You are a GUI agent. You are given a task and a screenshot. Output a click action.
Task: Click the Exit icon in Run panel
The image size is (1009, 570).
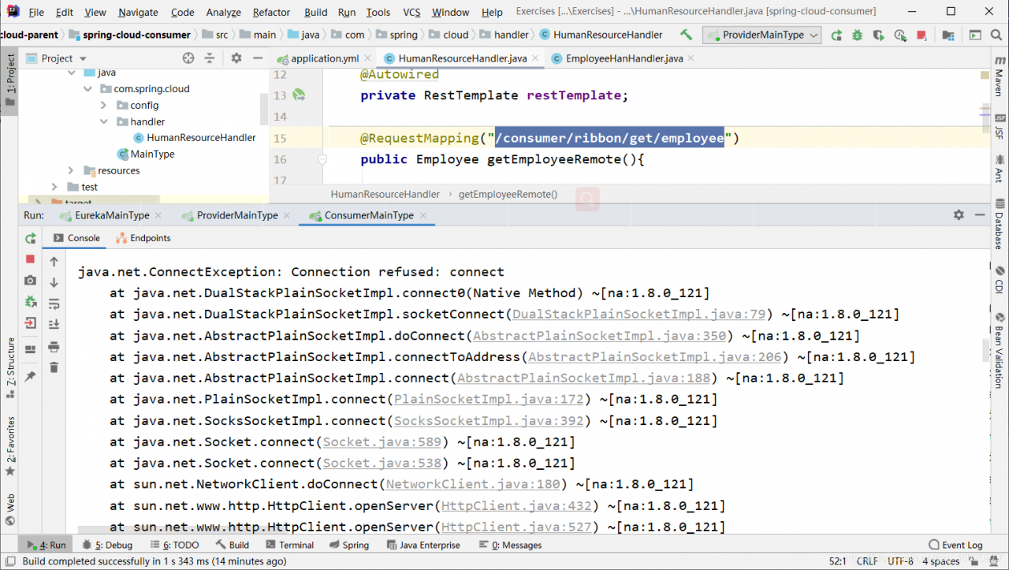tap(30, 323)
